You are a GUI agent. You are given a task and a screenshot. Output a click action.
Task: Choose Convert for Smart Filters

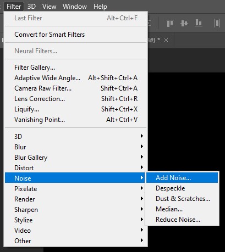(x=75, y=35)
